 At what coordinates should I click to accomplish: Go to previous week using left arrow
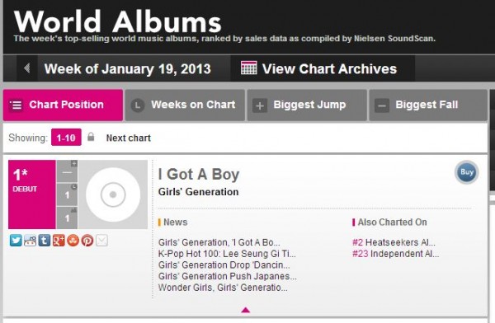click(x=27, y=68)
